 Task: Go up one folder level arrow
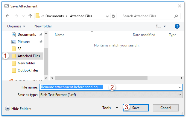(x=30, y=16)
